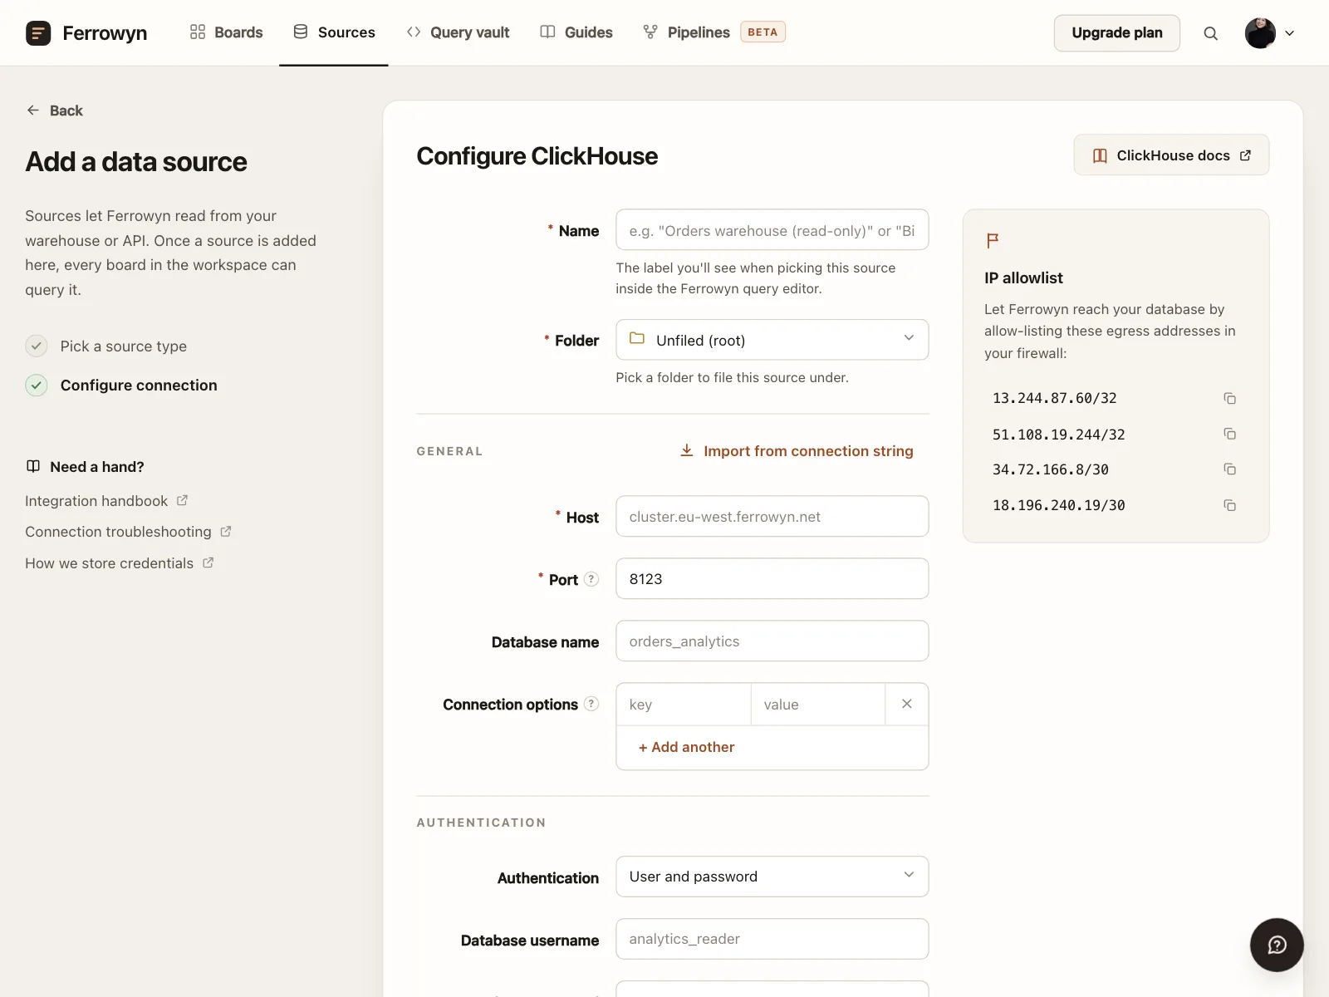Copy IP address 13.244.87.60/32

(x=1230, y=399)
